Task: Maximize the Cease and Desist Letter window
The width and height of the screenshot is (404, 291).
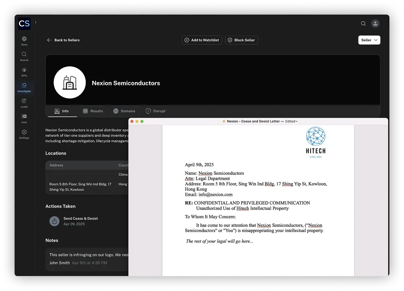Action: 142,121
